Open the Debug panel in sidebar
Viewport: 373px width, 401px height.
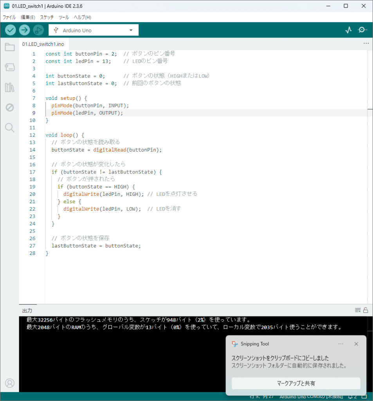pos(10,107)
